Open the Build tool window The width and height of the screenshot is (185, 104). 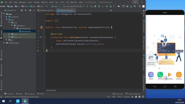pyautogui.click(x=19, y=94)
